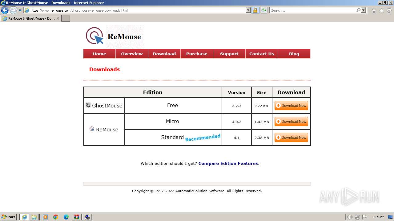Open Favorites star icon

click(381, 11)
